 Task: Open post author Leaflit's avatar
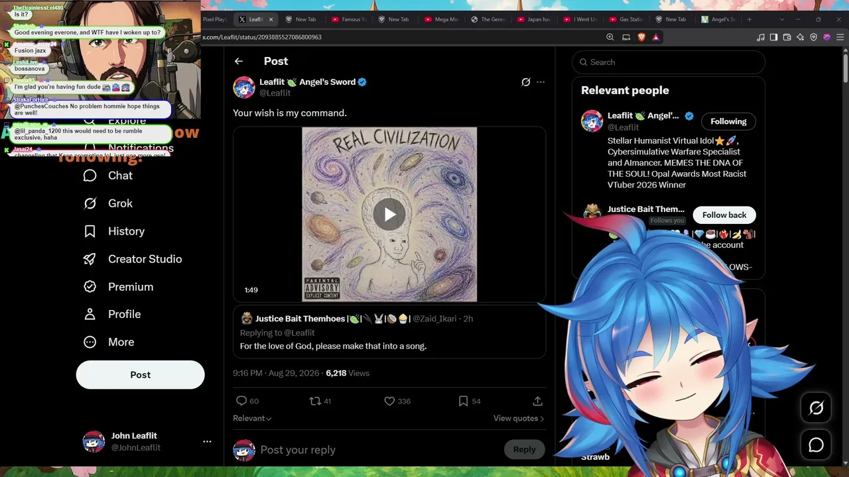coord(244,87)
